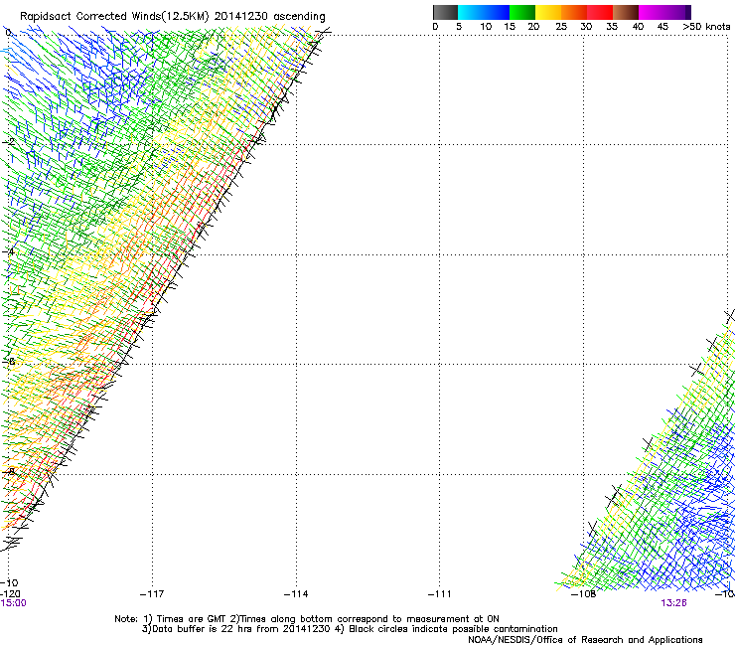Screen dimensions: 735x646
Task: Click the brown 35-40 knots color segment
Action: pyautogui.click(x=626, y=12)
